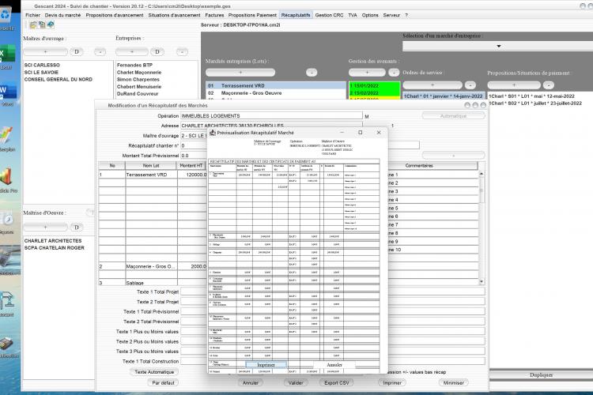The width and height of the screenshot is (593, 395).
Task: Select SCPA CHATELAIN ROGER entry
Action: coord(55,248)
